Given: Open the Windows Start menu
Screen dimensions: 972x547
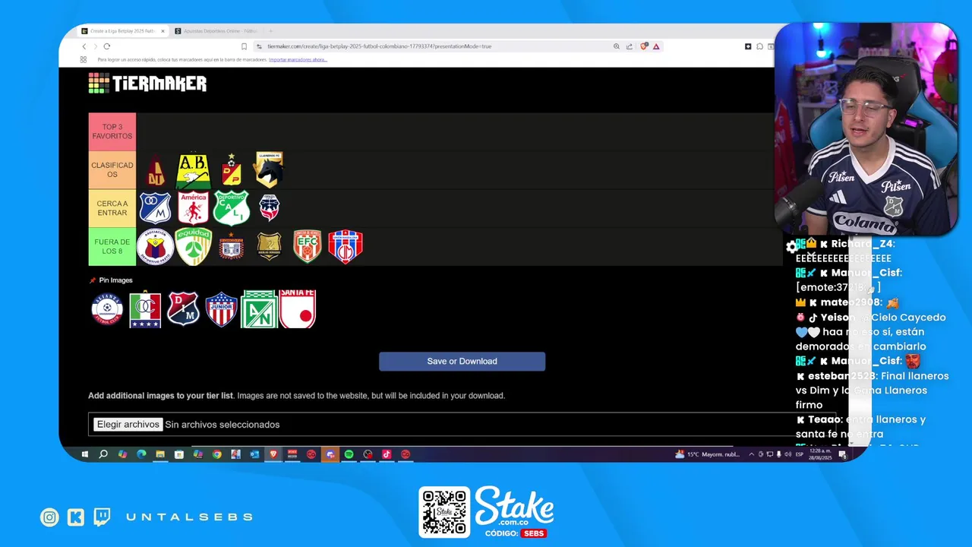Looking at the screenshot, I should tap(84, 454).
